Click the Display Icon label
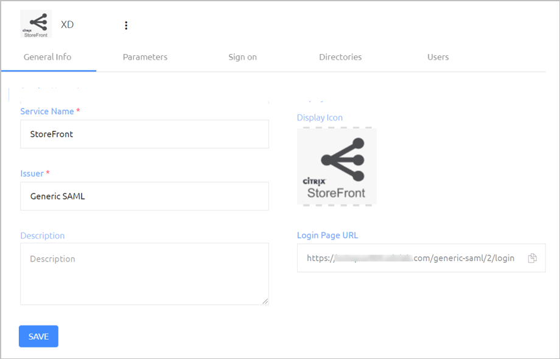Screen dimensions: 560x359 [x=320, y=118]
